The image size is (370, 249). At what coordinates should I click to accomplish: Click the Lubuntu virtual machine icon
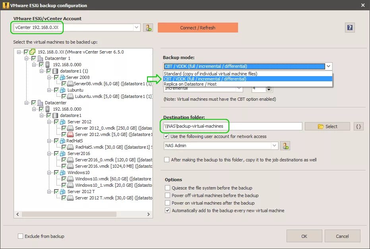[x=62, y=90]
